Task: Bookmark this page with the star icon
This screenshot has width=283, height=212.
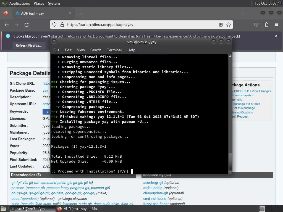Action: [229, 25]
